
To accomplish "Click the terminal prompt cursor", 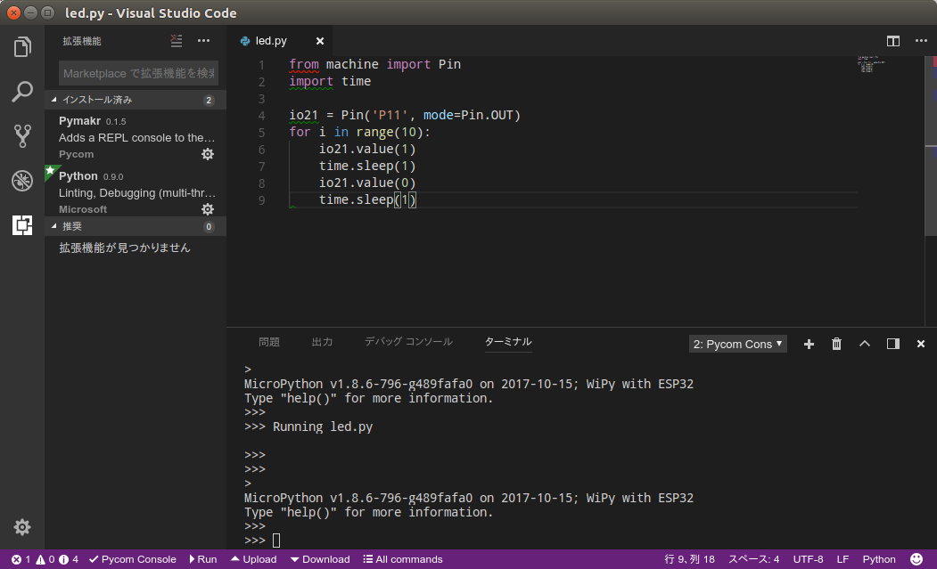I will (x=276, y=541).
